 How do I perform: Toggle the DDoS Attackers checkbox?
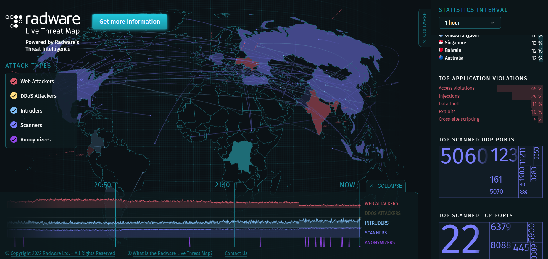tap(14, 96)
